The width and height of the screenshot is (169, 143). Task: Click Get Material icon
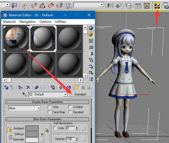point(6,88)
